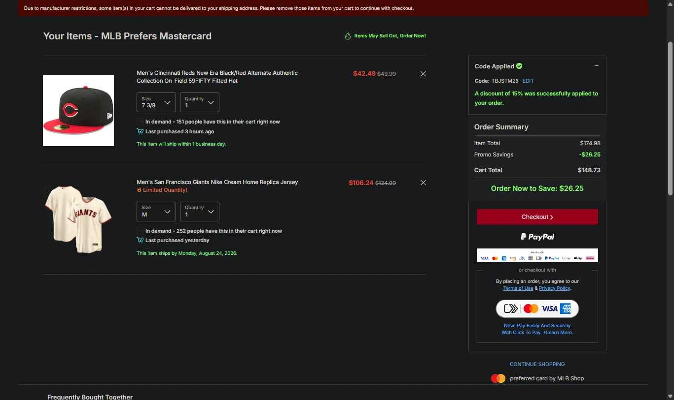Open the Quantity dropdown for the Giants jersey

point(200,212)
